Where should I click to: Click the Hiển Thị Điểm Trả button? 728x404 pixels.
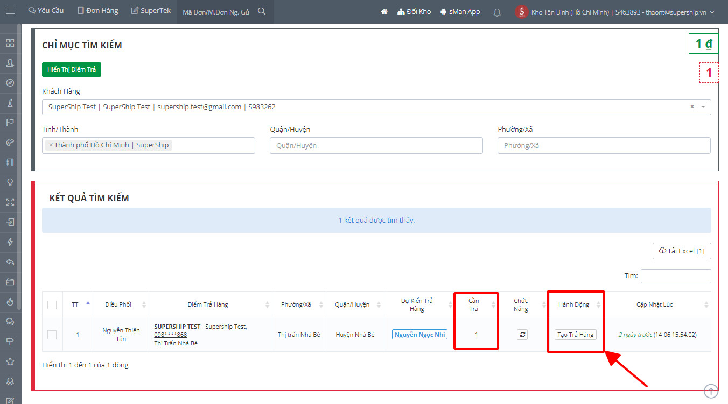click(72, 70)
